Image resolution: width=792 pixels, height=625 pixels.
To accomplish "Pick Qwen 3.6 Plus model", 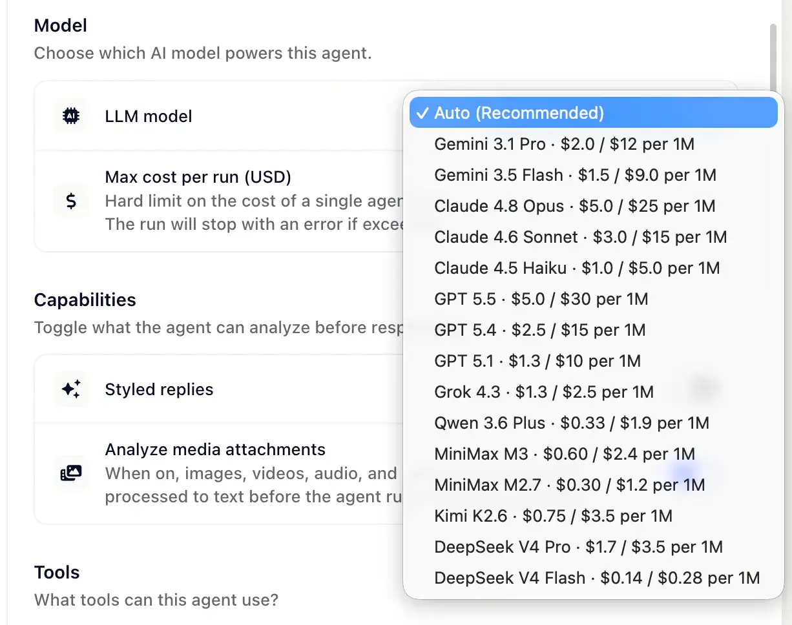I will click(593, 423).
